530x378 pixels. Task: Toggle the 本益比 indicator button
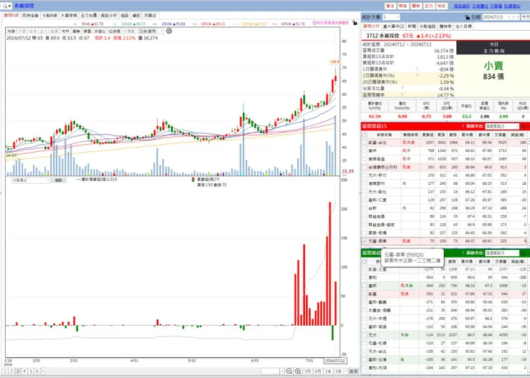pos(100,31)
